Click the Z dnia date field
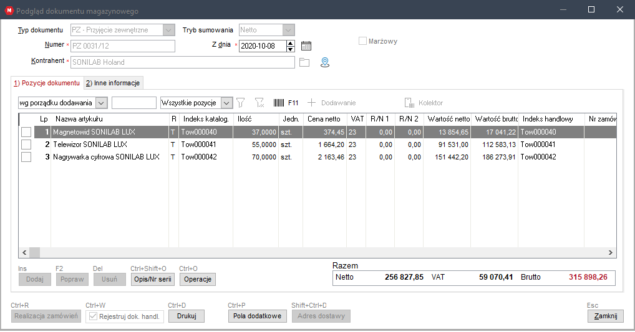This screenshot has width=635, height=332. [263, 46]
